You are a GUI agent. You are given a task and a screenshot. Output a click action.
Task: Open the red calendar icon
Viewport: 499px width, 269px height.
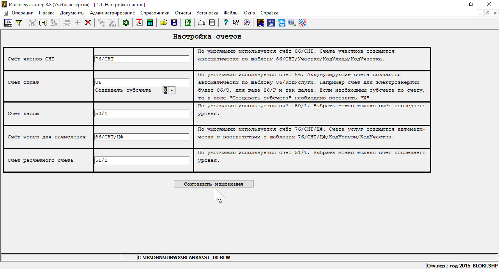coord(139,23)
